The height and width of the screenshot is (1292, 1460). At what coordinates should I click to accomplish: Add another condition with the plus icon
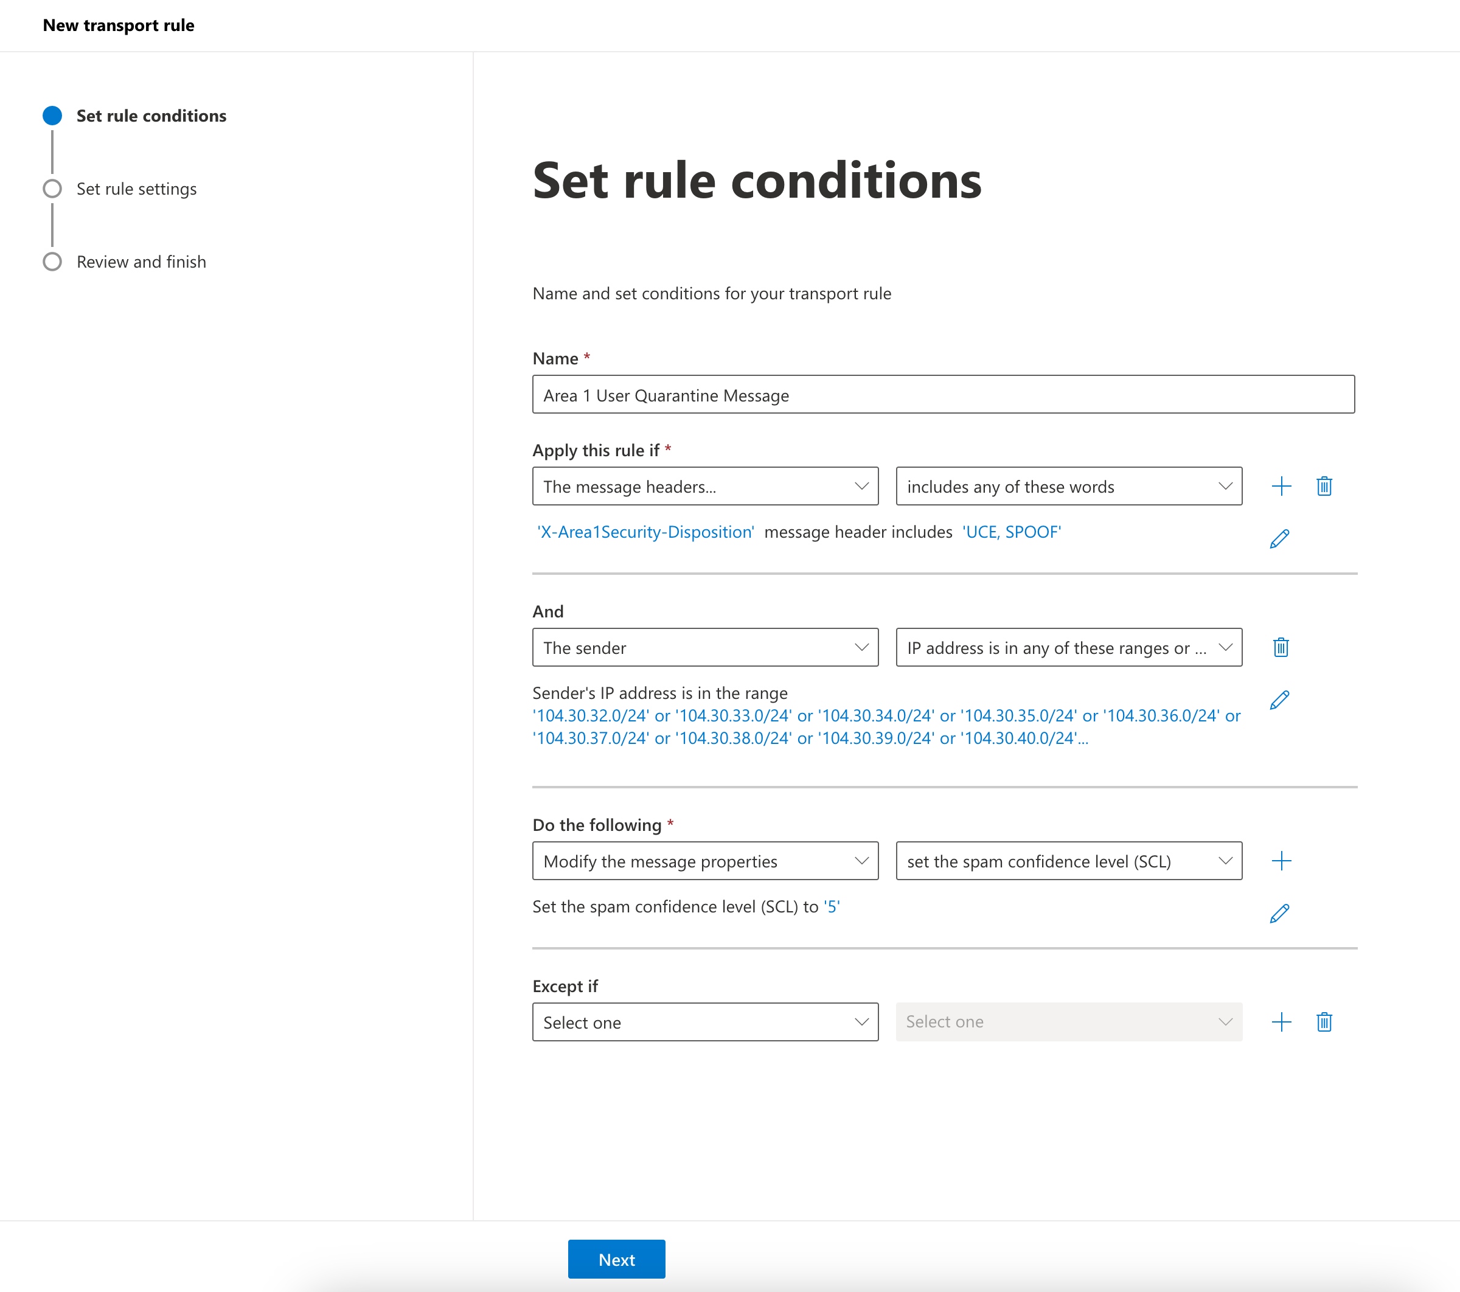pos(1281,485)
